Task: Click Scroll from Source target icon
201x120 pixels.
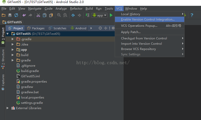Action: [x=100, y=28]
